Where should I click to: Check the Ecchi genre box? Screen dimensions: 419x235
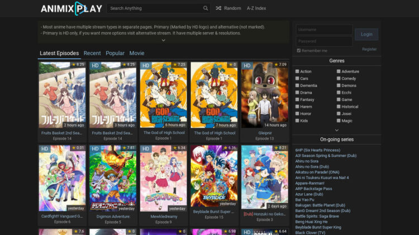[339, 93]
